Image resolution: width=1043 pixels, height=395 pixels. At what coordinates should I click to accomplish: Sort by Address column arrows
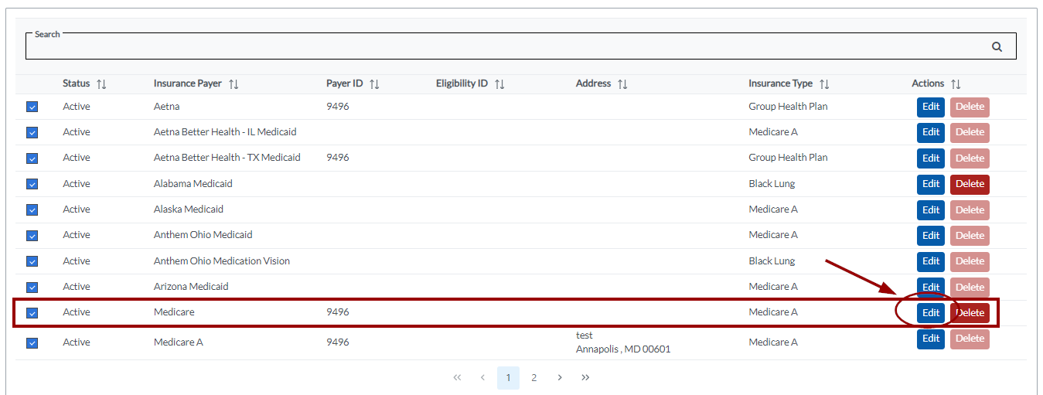tap(622, 84)
